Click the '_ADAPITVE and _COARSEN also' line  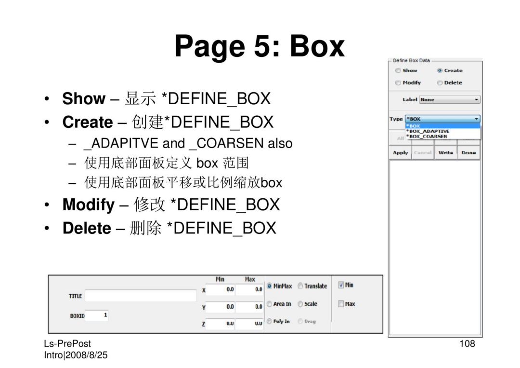click(x=188, y=143)
